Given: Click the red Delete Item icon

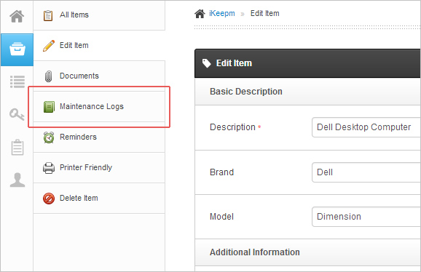Looking at the screenshot, I should coord(49,199).
